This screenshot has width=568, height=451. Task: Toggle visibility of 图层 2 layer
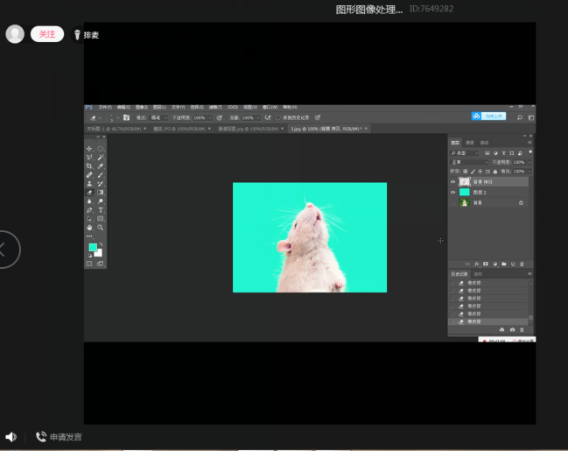(452, 193)
